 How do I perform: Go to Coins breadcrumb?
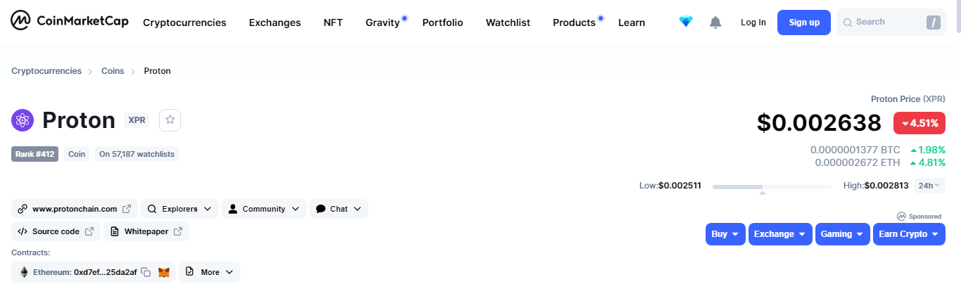pyautogui.click(x=113, y=71)
